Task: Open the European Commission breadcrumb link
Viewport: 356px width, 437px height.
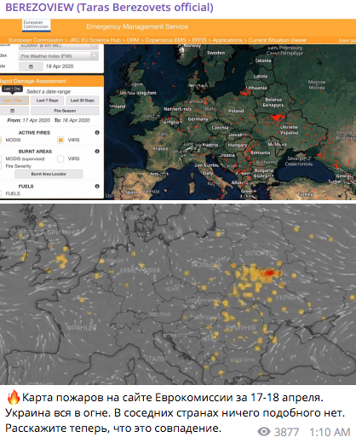Action: click(x=36, y=40)
